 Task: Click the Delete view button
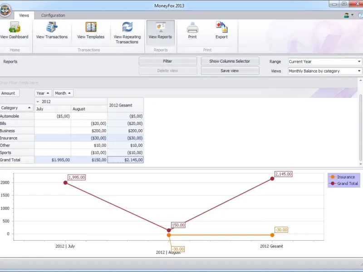click(x=167, y=71)
